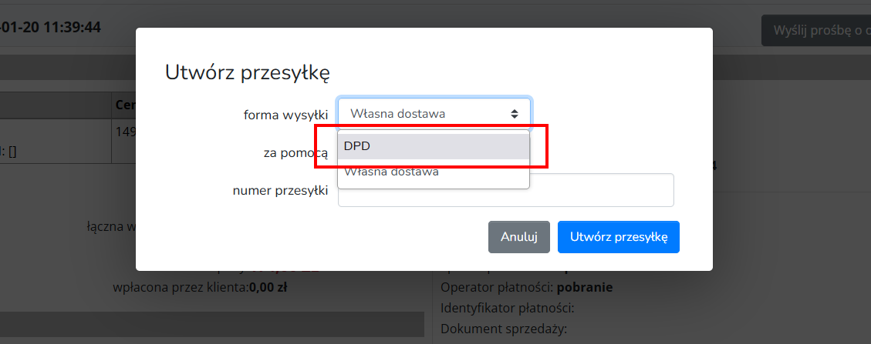
Task: Focus the numer przesyłki text field
Action: coord(505,190)
